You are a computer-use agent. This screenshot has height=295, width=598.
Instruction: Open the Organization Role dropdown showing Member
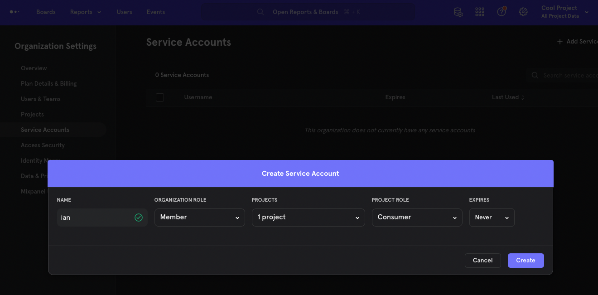(199, 218)
